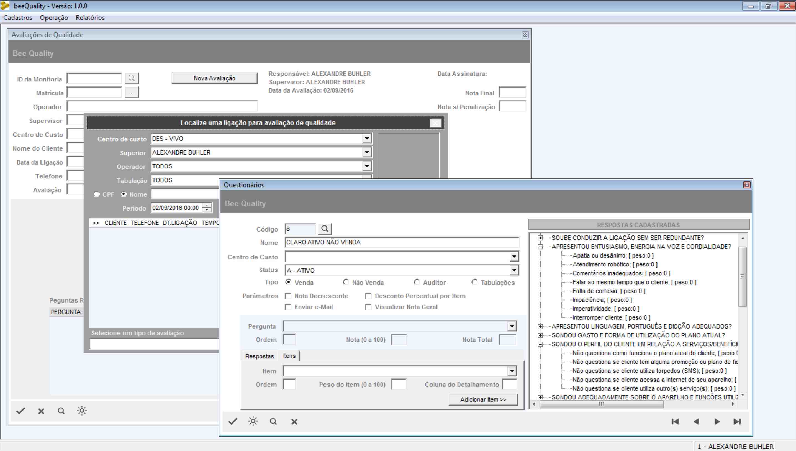Click the search icon beside ID da Monitoria
Viewport: 796px width, 451px height.
[132, 78]
